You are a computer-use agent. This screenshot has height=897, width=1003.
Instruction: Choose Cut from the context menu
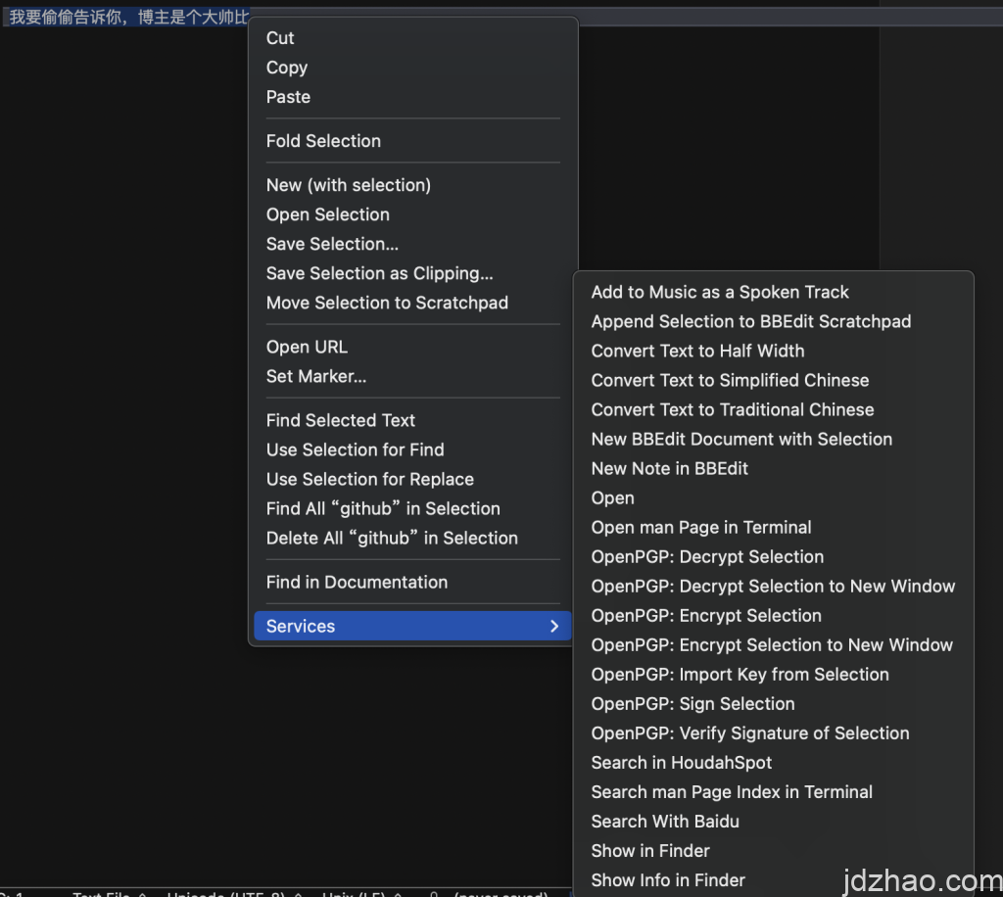[280, 38]
